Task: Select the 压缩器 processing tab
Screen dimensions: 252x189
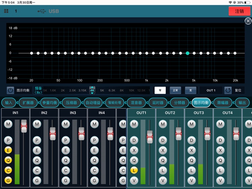Action: click(x=71, y=103)
